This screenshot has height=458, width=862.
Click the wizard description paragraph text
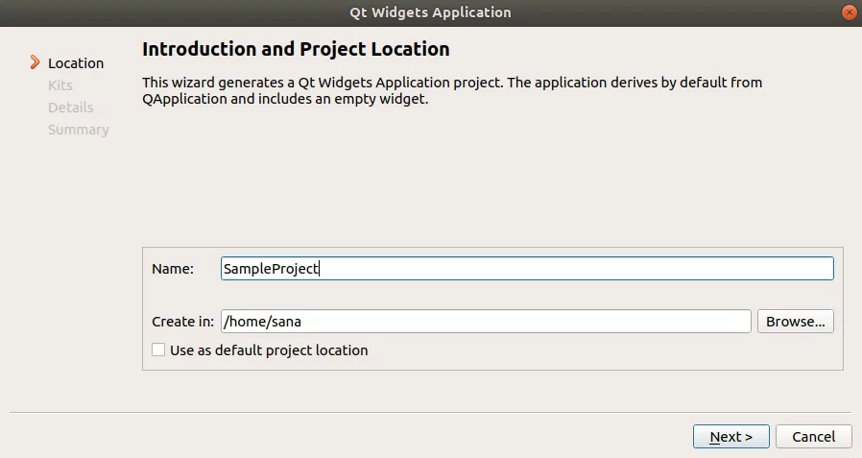452,90
